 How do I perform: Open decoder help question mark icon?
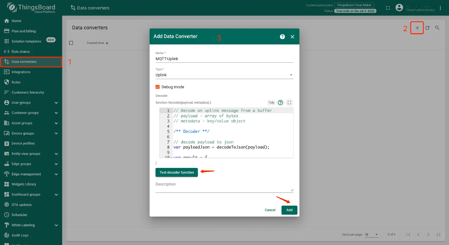pos(280,103)
